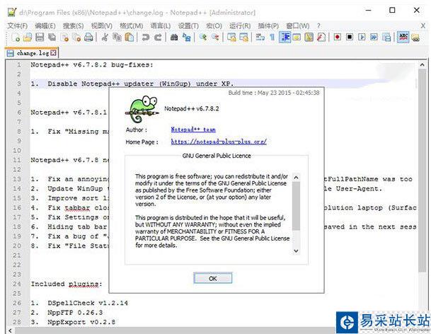The width and height of the screenshot is (431, 334).
Task: Toggle the Word Wrap toolbar button
Action: pos(260,37)
